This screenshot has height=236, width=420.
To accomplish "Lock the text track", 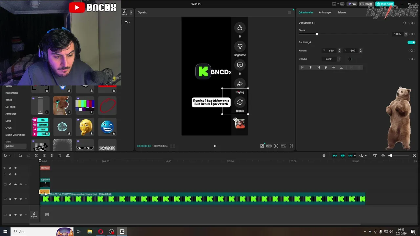I will point(10,168).
